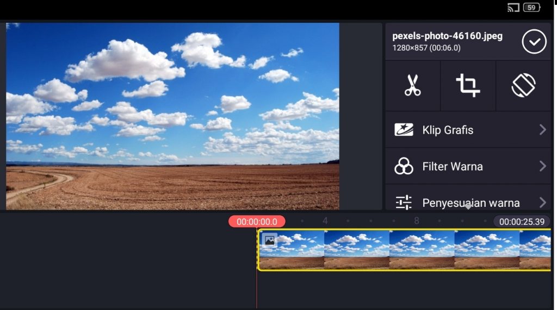This screenshot has width=557, height=310.
Task: Open the crop tool
Action: coord(468,85)
